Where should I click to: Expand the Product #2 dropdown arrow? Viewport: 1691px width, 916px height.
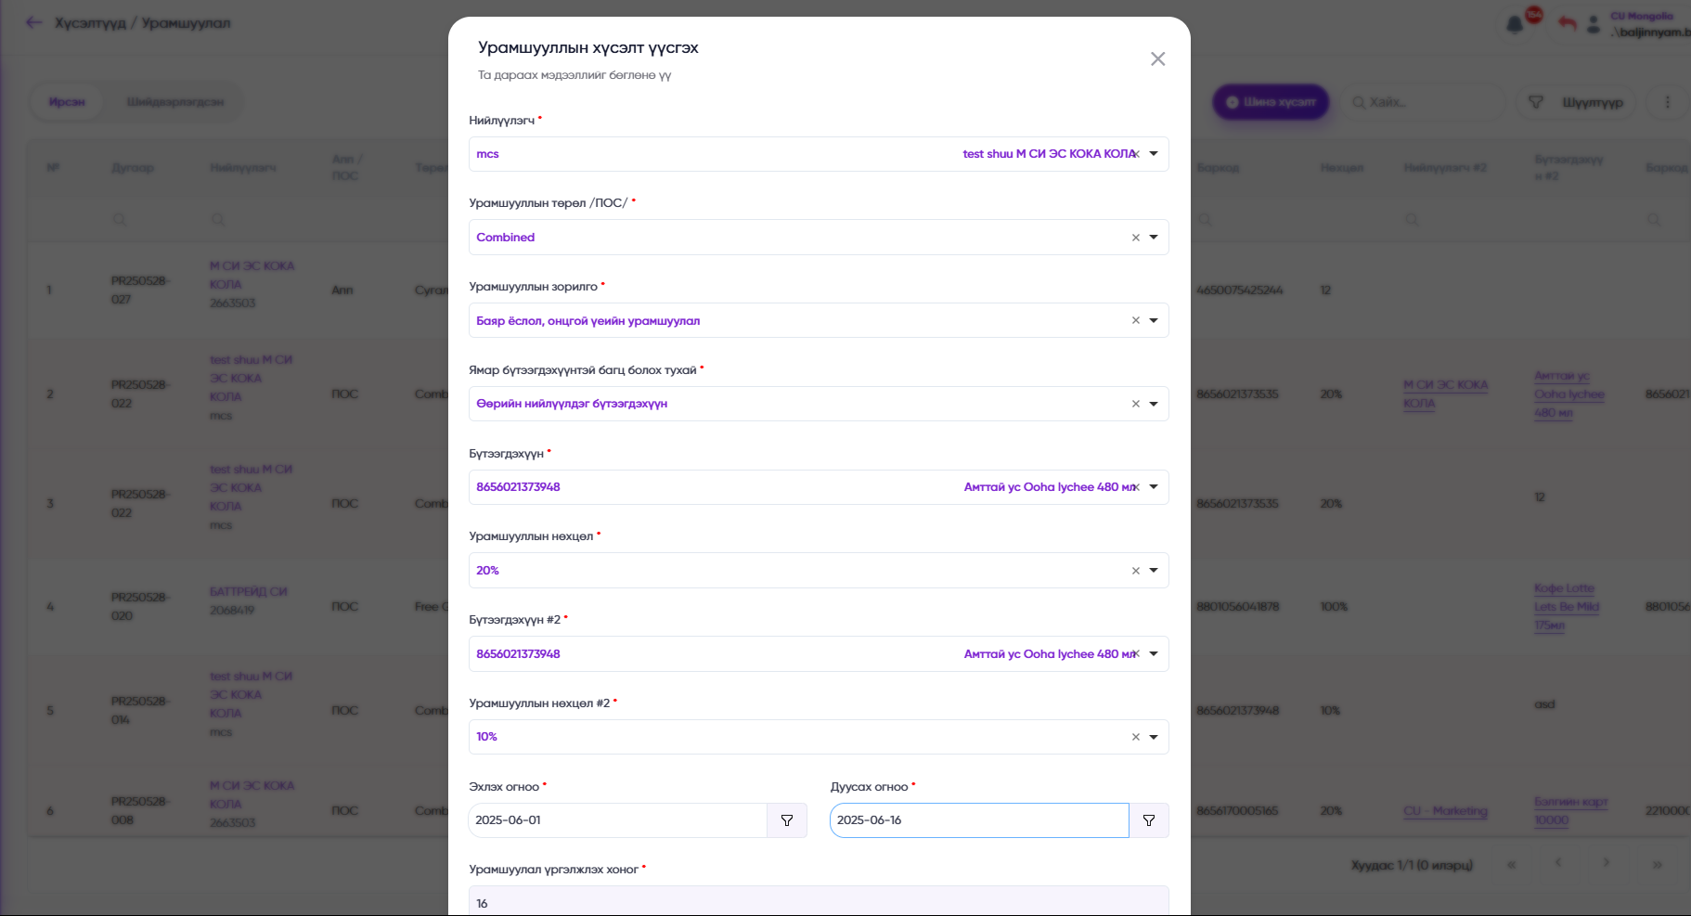1154,654
